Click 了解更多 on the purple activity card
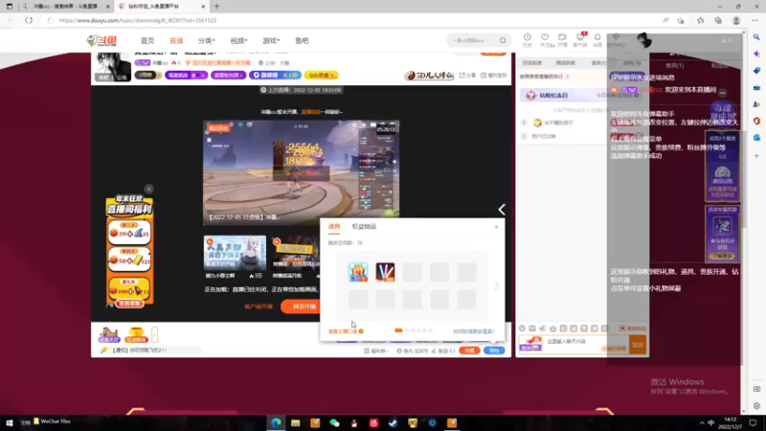This screenshot has height=431, width=766. [723, 256]
